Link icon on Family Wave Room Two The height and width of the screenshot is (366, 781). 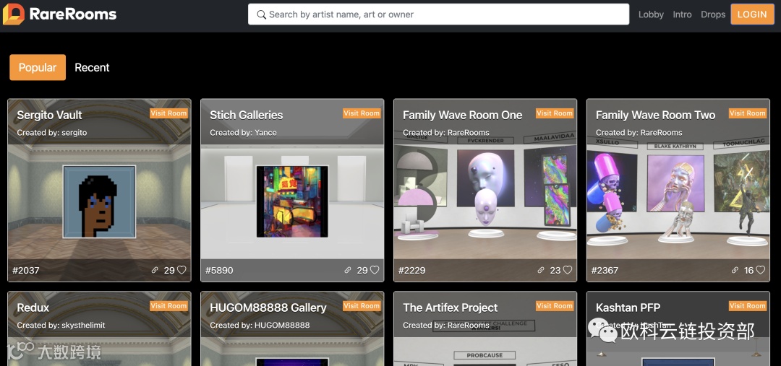tap(735, 271)
